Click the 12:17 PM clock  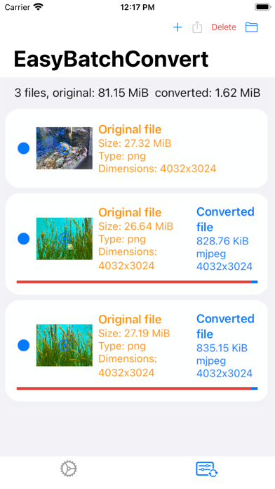pos(137,7)
